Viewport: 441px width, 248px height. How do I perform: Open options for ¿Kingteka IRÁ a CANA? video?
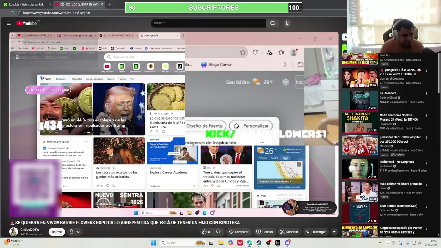427,70
